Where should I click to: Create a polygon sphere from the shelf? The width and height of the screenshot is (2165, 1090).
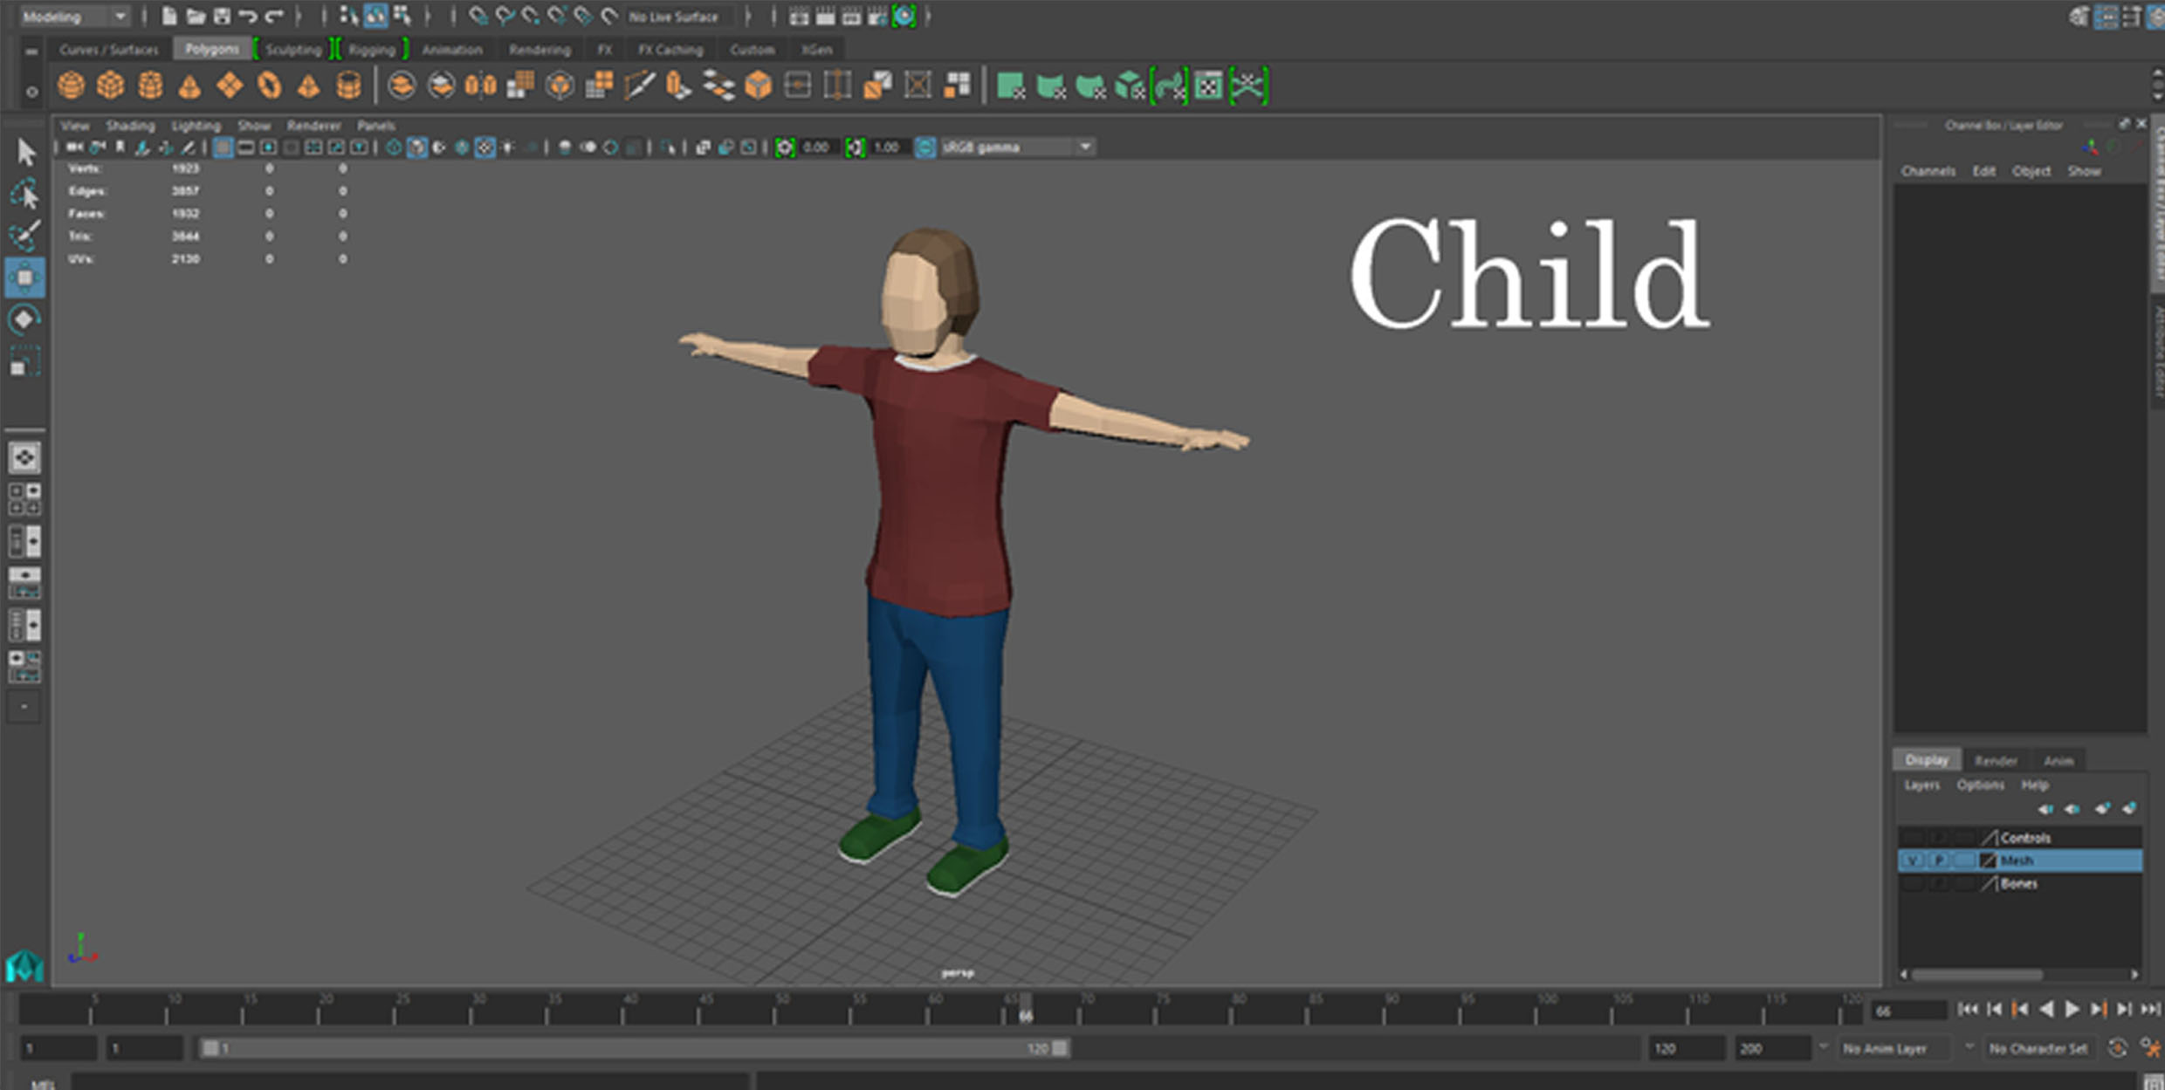click(x=71, y=86)
